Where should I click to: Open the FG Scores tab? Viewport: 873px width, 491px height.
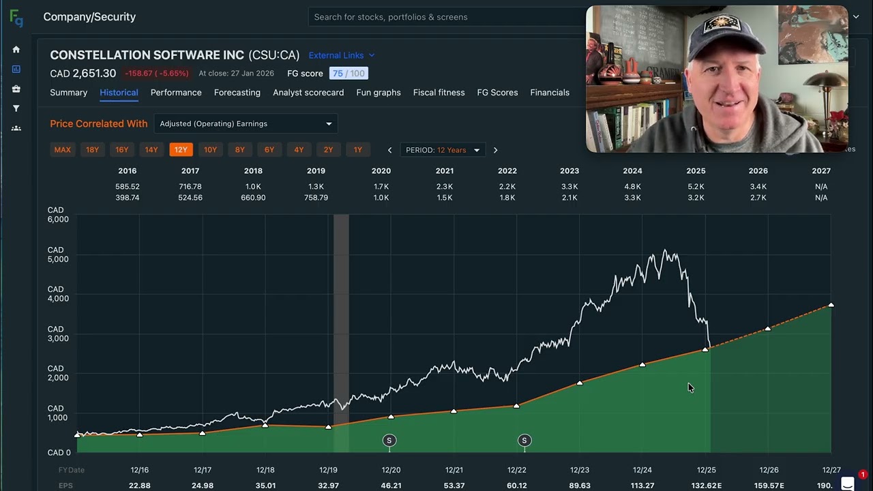pos(497,93)
